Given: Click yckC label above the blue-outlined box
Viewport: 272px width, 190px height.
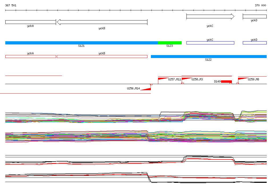Looking at the screenshot, I should pos(210,40).
